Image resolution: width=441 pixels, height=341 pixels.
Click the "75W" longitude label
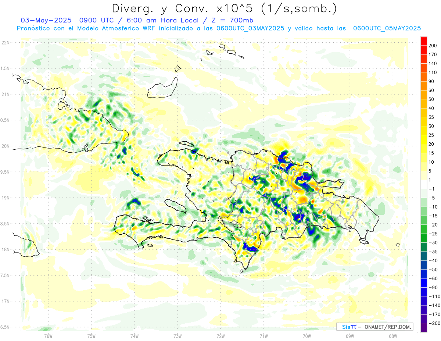point(92,336)
